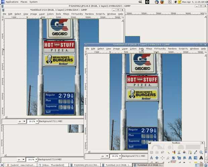The image size is (208, 167).
Task: Select the Measure tool in Toolbox
Action: coord(152,158)
